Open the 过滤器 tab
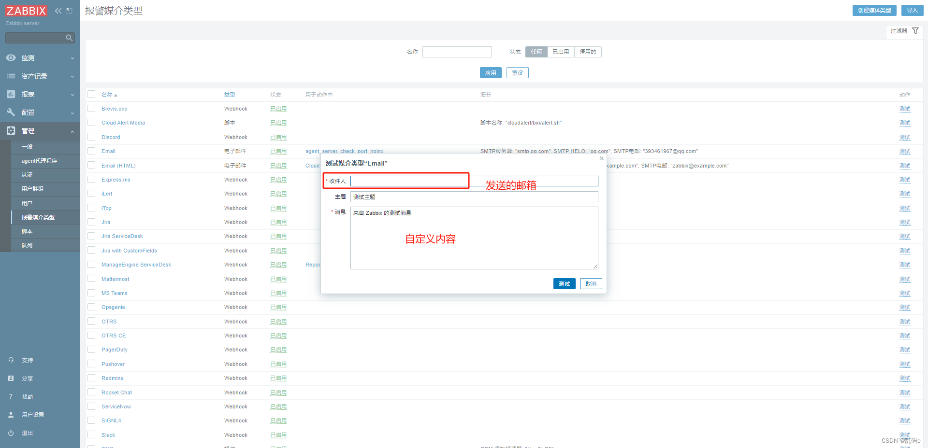The image size is (928, 448). (x=905, y=31)
